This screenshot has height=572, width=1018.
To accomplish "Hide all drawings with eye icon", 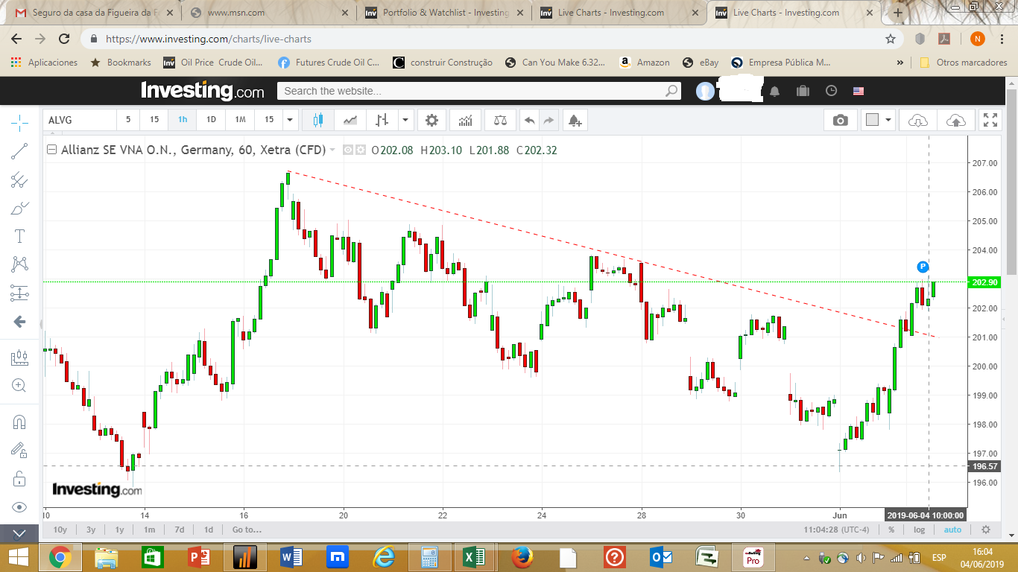I will click(x=19, y=507).
